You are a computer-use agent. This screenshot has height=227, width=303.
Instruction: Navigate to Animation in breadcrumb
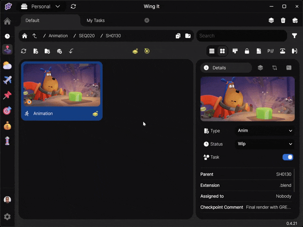click(x=58, y=36)
